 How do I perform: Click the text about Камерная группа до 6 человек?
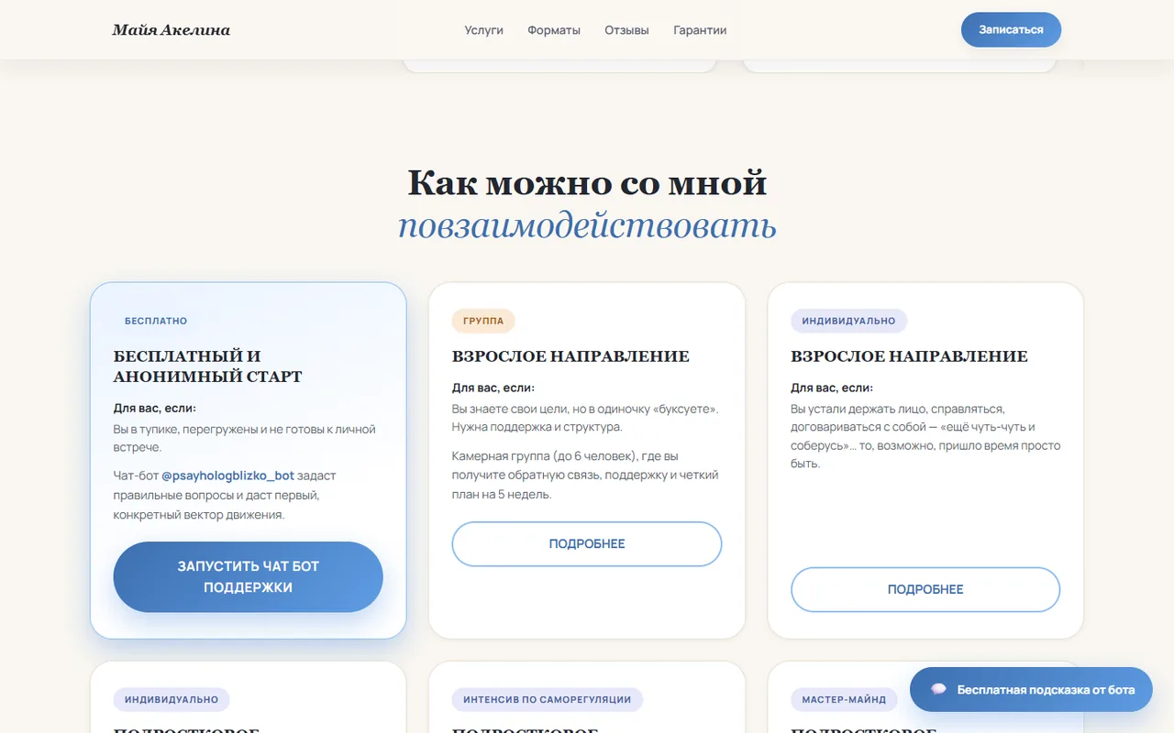[x=585, y=476]
